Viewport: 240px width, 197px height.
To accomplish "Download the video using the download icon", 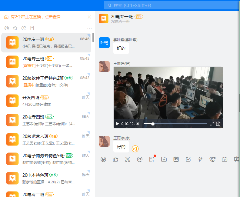I will click(x=218, y=124).
